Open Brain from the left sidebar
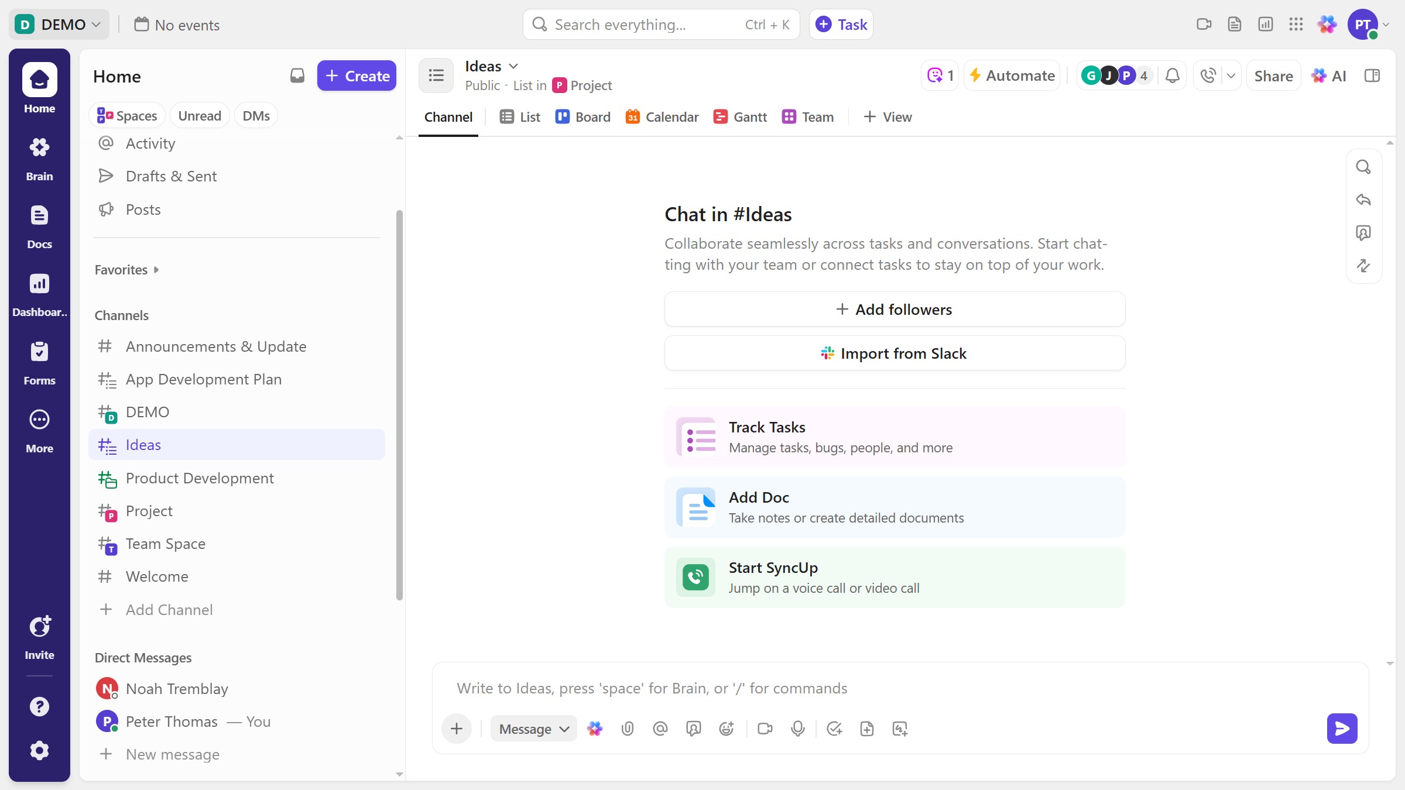The width and height of the screenshot is (1405, 790). coord(39,157)
